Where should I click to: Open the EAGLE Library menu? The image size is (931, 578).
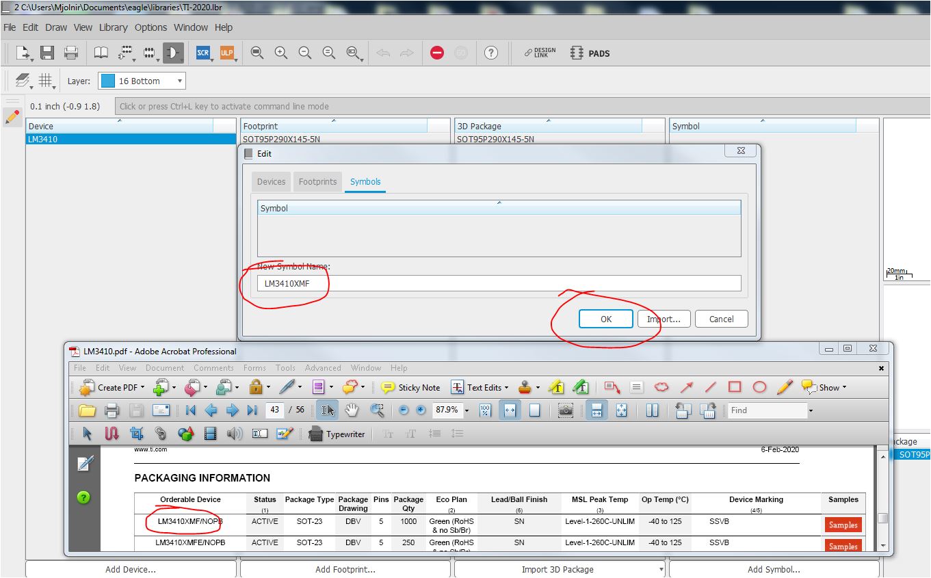coord(113,27)
